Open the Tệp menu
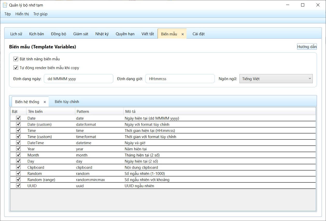The height and width of the screenshot is (221, 326). pos(8,14)
